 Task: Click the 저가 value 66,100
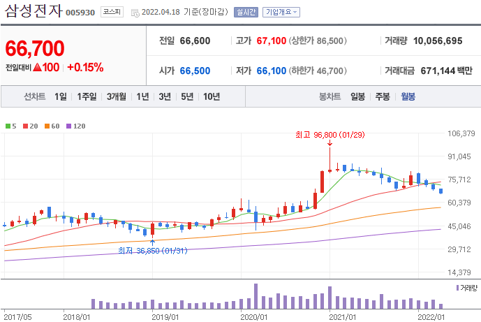tap(272, 71)
